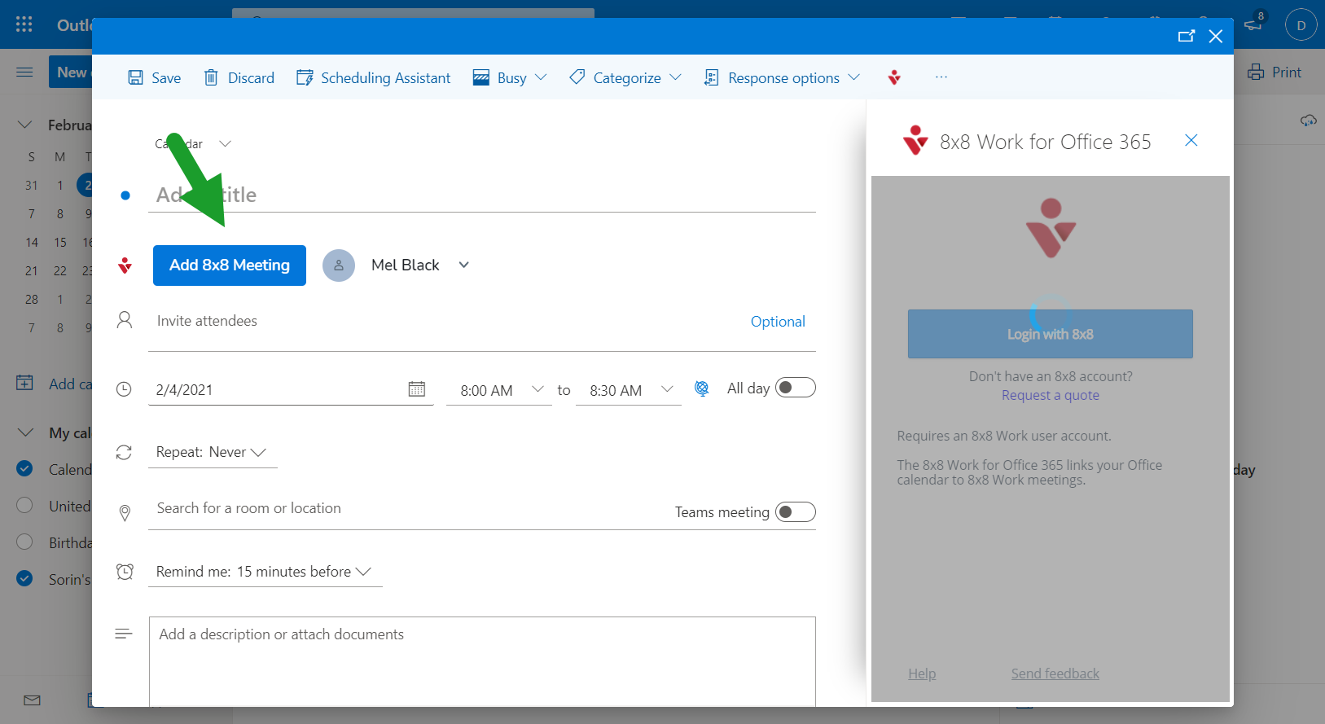The image size is (1325, 724).
Task: Open more options ellipsis in toolbar
Action: click(941, 77)
